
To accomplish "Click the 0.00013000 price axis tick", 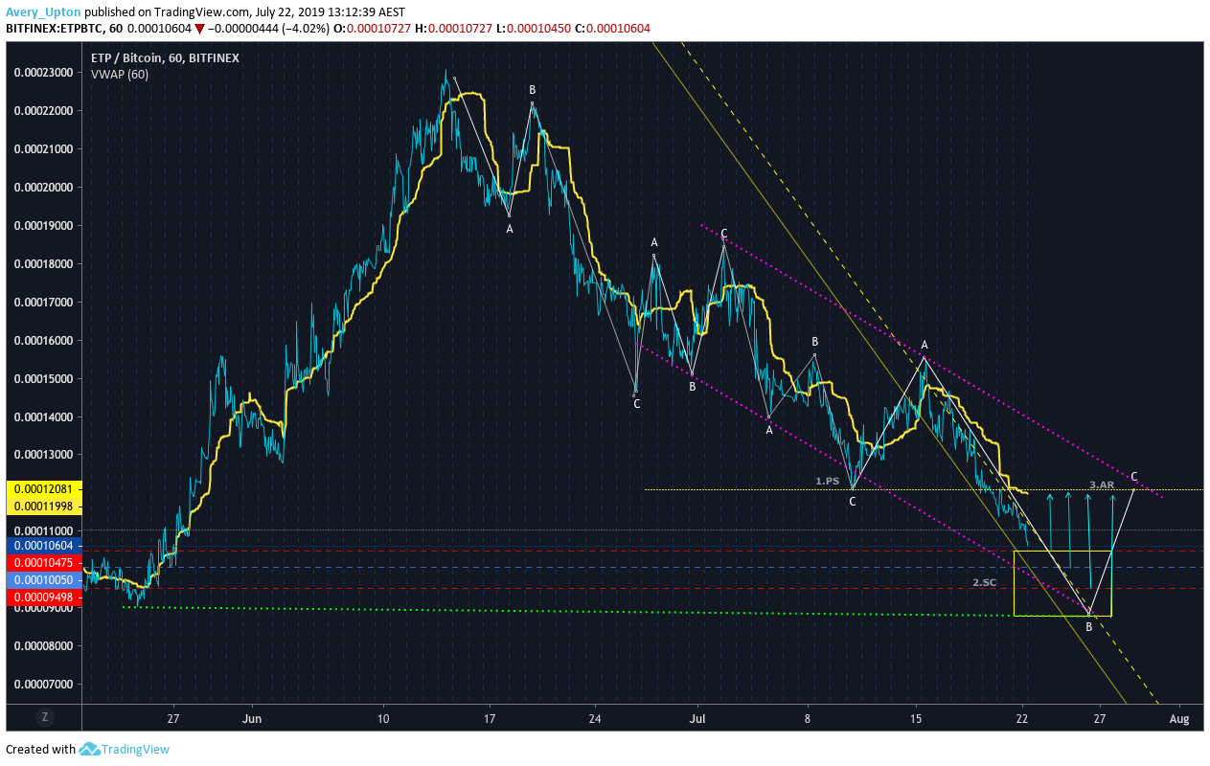I will (44, 455).
